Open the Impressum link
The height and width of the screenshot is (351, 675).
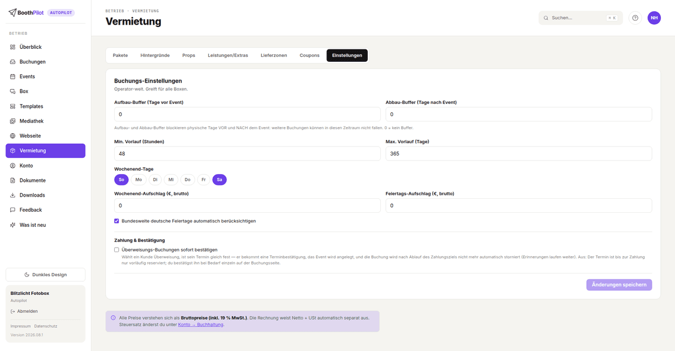click(x=21, y=326)
